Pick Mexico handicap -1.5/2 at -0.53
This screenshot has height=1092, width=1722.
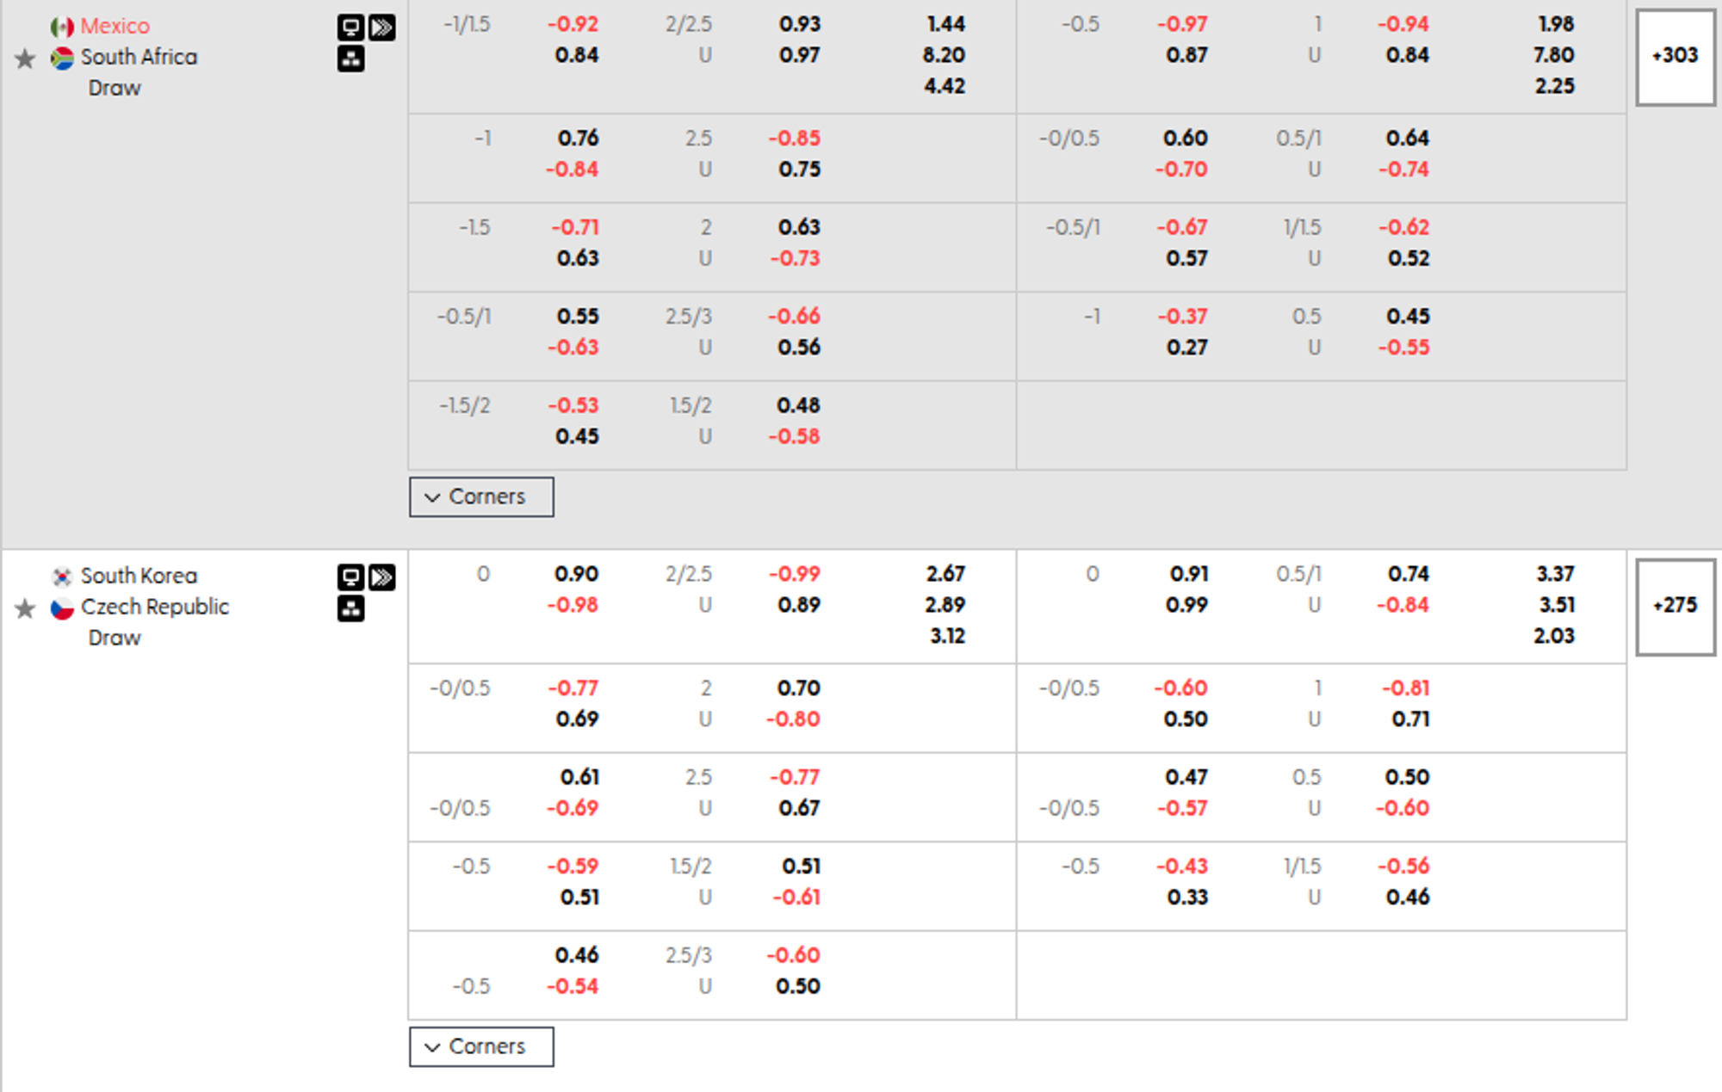coord(573,406)
